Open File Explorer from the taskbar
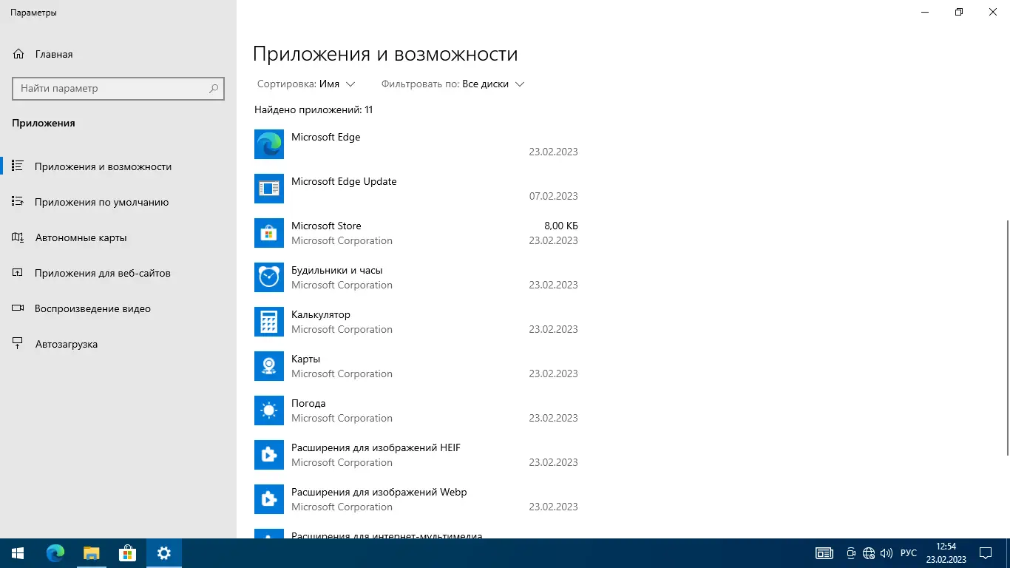Image resolution: width=1010 pixels, height=568 pixels. tap(91, 553)
